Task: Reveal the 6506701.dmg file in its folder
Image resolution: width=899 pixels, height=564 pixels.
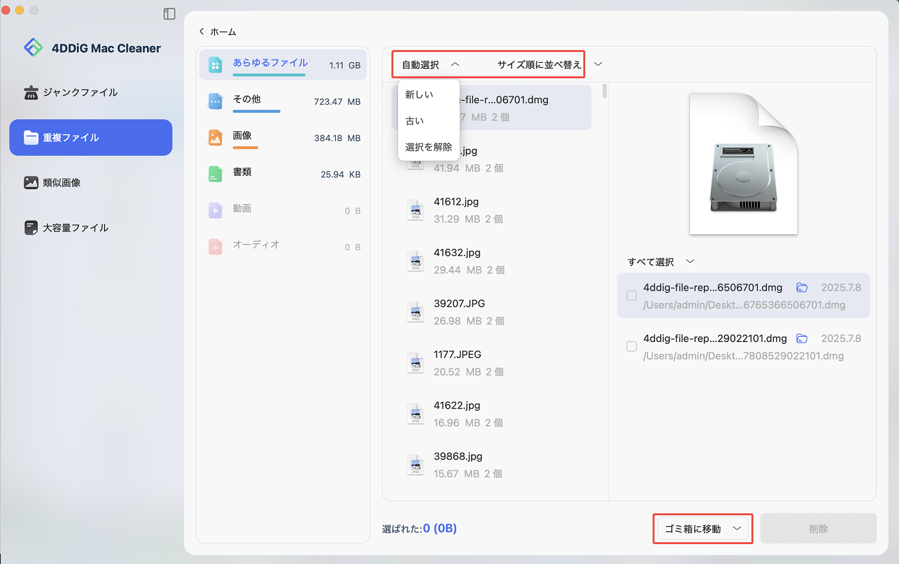Action: [x=801, y=287]
